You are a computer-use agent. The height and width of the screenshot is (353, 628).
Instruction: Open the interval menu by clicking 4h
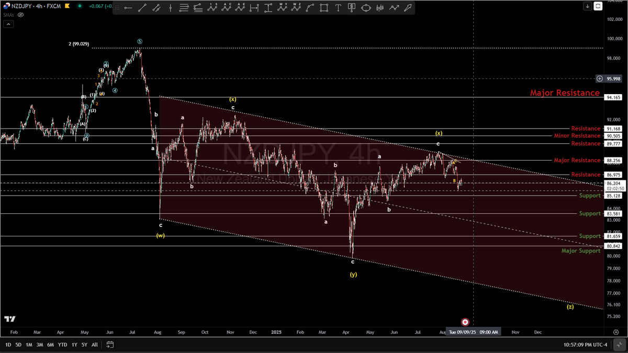[x=38, y=6]
